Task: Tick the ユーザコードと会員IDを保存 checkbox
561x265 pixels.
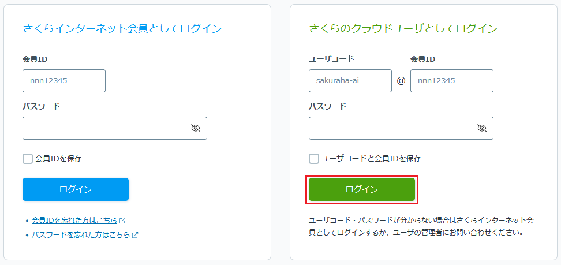Action: point(314,159)
